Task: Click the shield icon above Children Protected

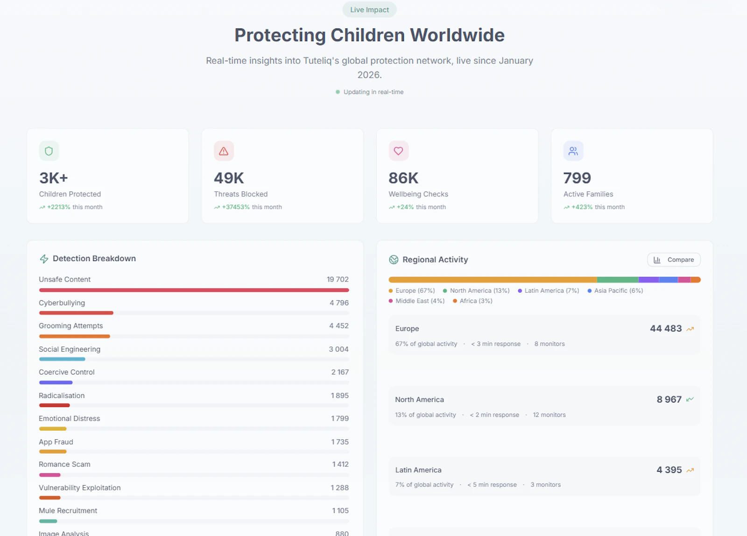Action: pyautogui.click(x=49, y=151)
